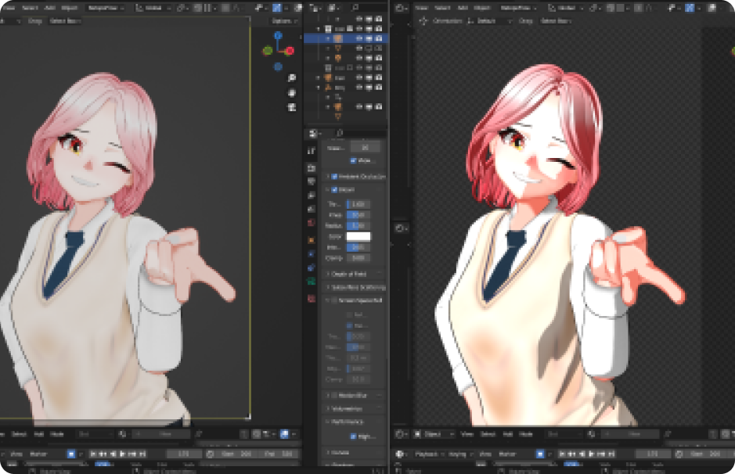Screen dimensions: 735x474
Task: Enable Screen Space Reflections checkbox
Action: pyautogui.click(x=334, y=300)
